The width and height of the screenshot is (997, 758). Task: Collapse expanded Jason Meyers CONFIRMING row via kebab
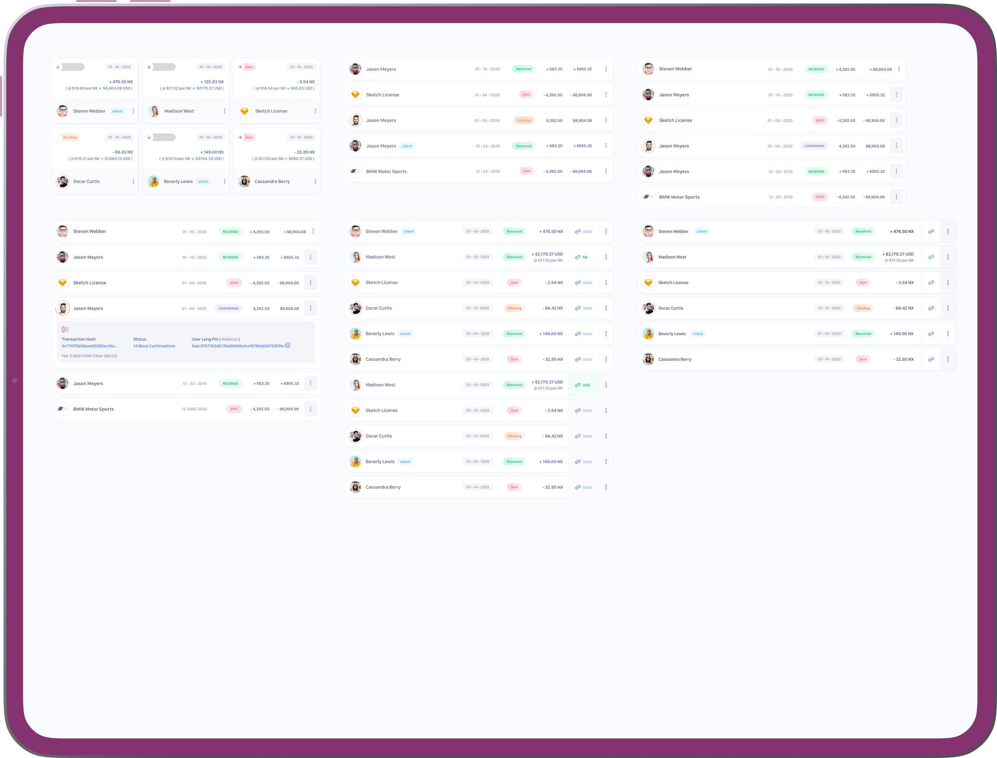[310, 308]
